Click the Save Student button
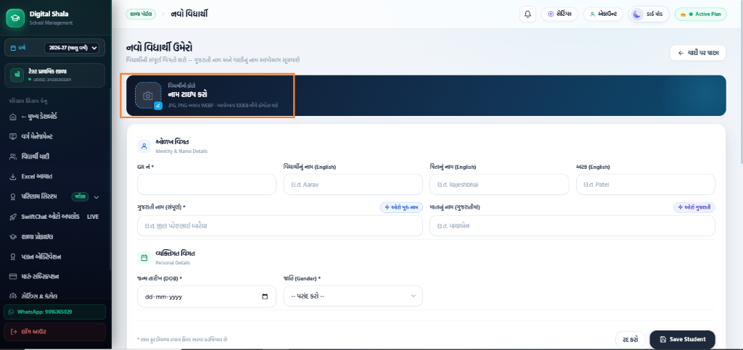Screen dimensions: 743x350 pos(682,339)
